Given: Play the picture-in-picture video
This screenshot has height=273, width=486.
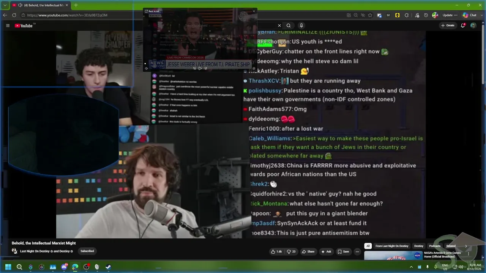Looking at the screenshot, I should coord(200,68).
